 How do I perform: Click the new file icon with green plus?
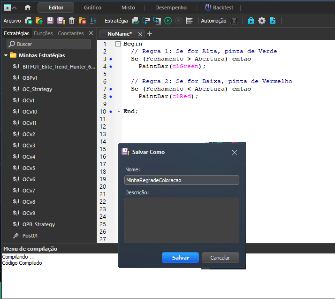(x=29, y=21)
